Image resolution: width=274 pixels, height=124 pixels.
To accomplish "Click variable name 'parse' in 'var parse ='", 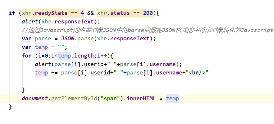I will tap(43, 39).
